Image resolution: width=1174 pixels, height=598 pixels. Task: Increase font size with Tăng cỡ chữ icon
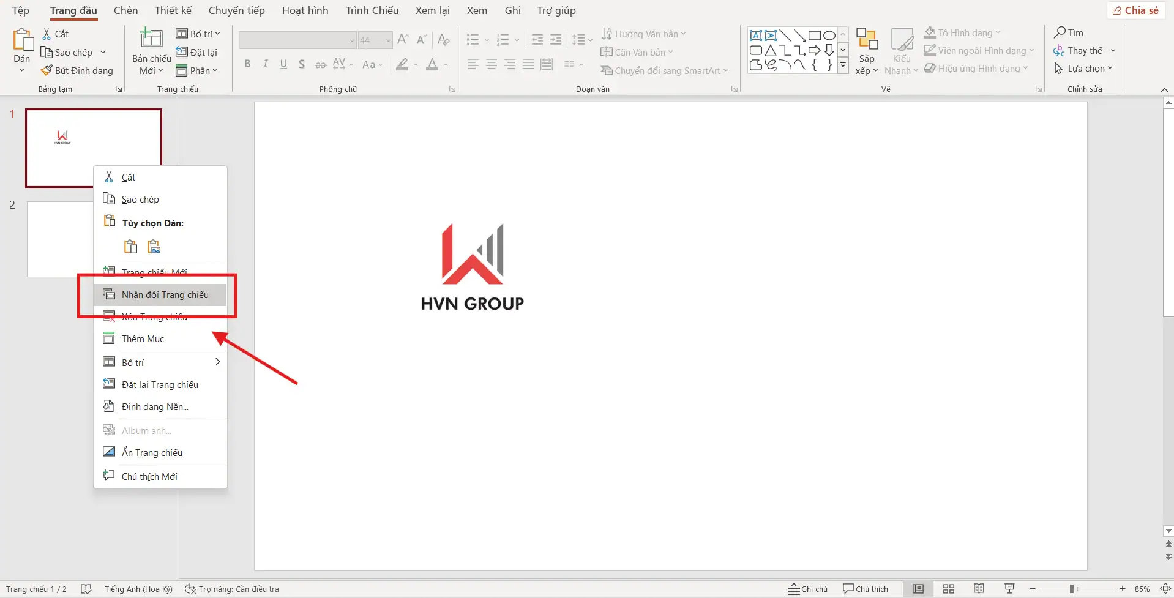click(403, 39)
